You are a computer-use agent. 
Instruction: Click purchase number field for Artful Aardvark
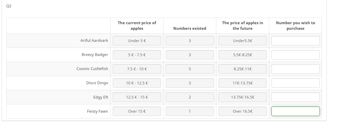(296, 41)
